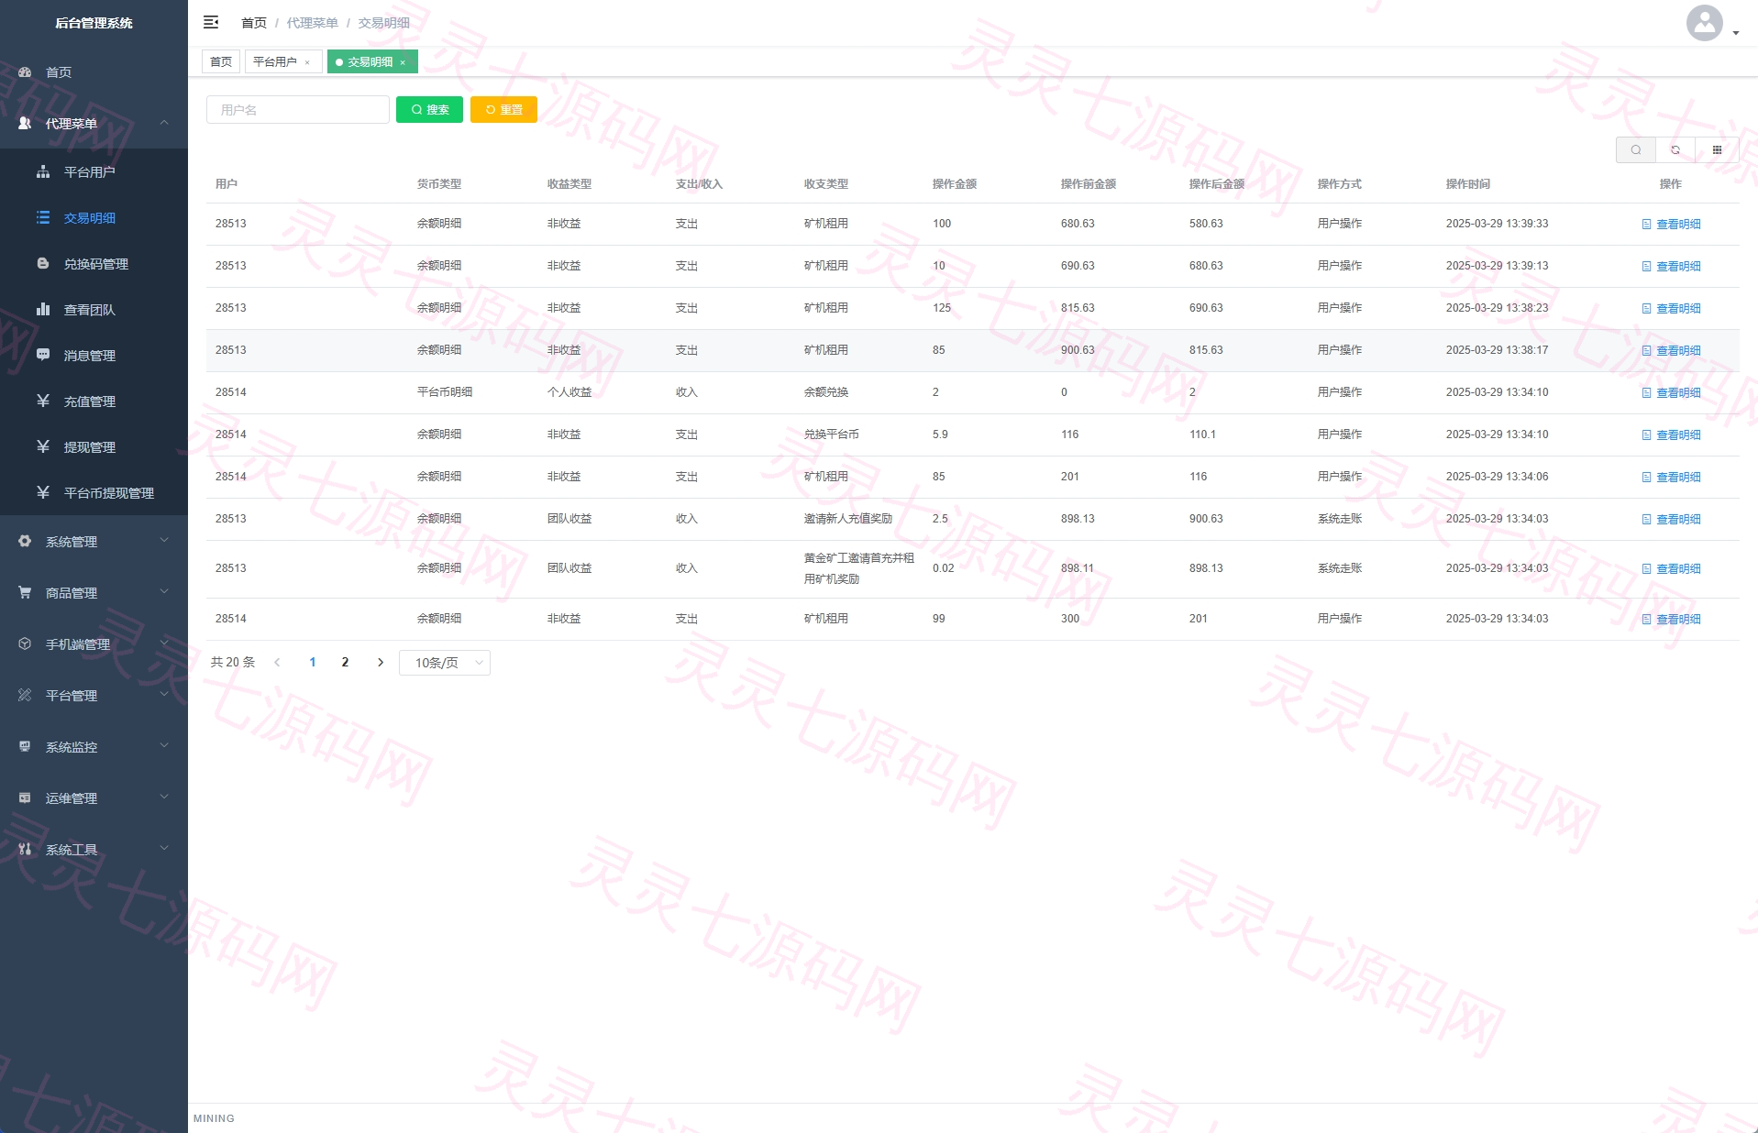Image resolution: width=1758 pixels, height=1133 pixels.
Task: Go to pagination page 2
Action: [x=345, y=662]
